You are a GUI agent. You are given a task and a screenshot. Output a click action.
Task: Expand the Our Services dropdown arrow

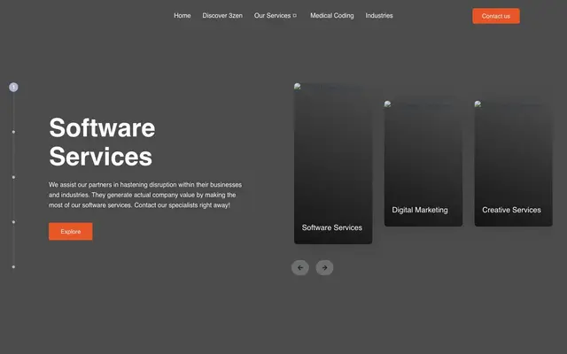295,16
